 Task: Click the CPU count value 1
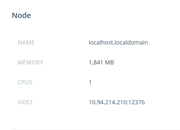(90, 82)
